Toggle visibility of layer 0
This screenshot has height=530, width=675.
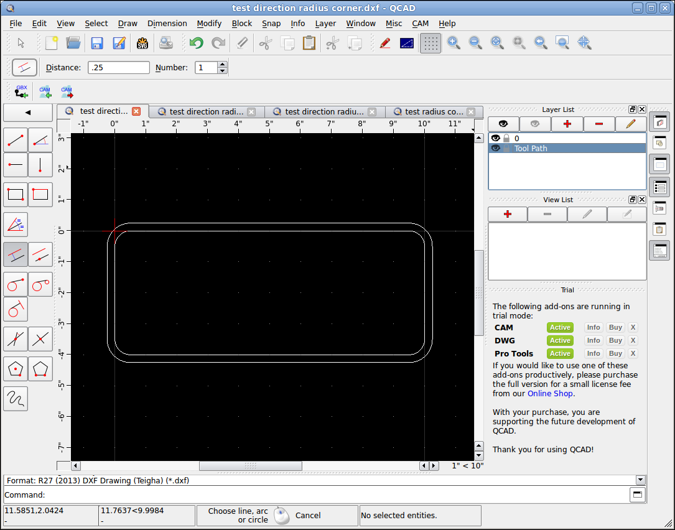tap(495, 138)
